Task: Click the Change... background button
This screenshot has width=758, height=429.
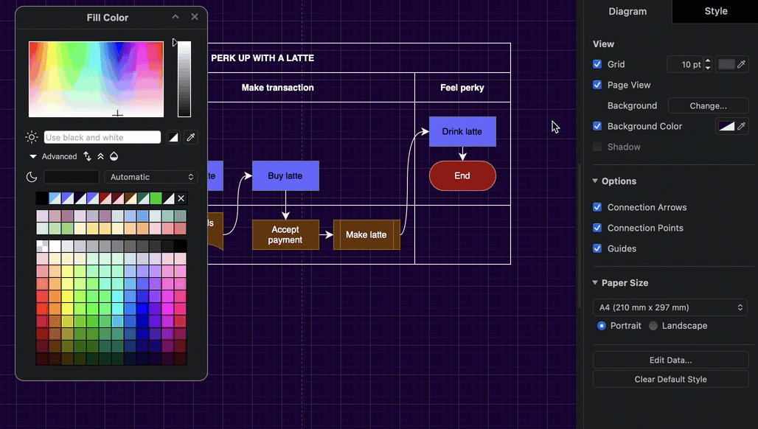Action: coord(708,106)
